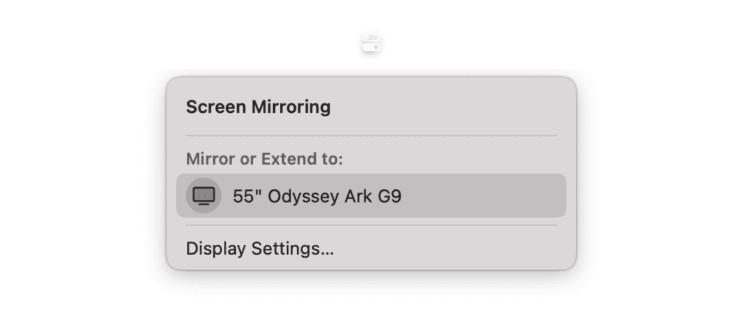Viewport: 730px width, 333px height.
Task: Go to Display Settings… at panel bottom
Action: tap(260, 248)
